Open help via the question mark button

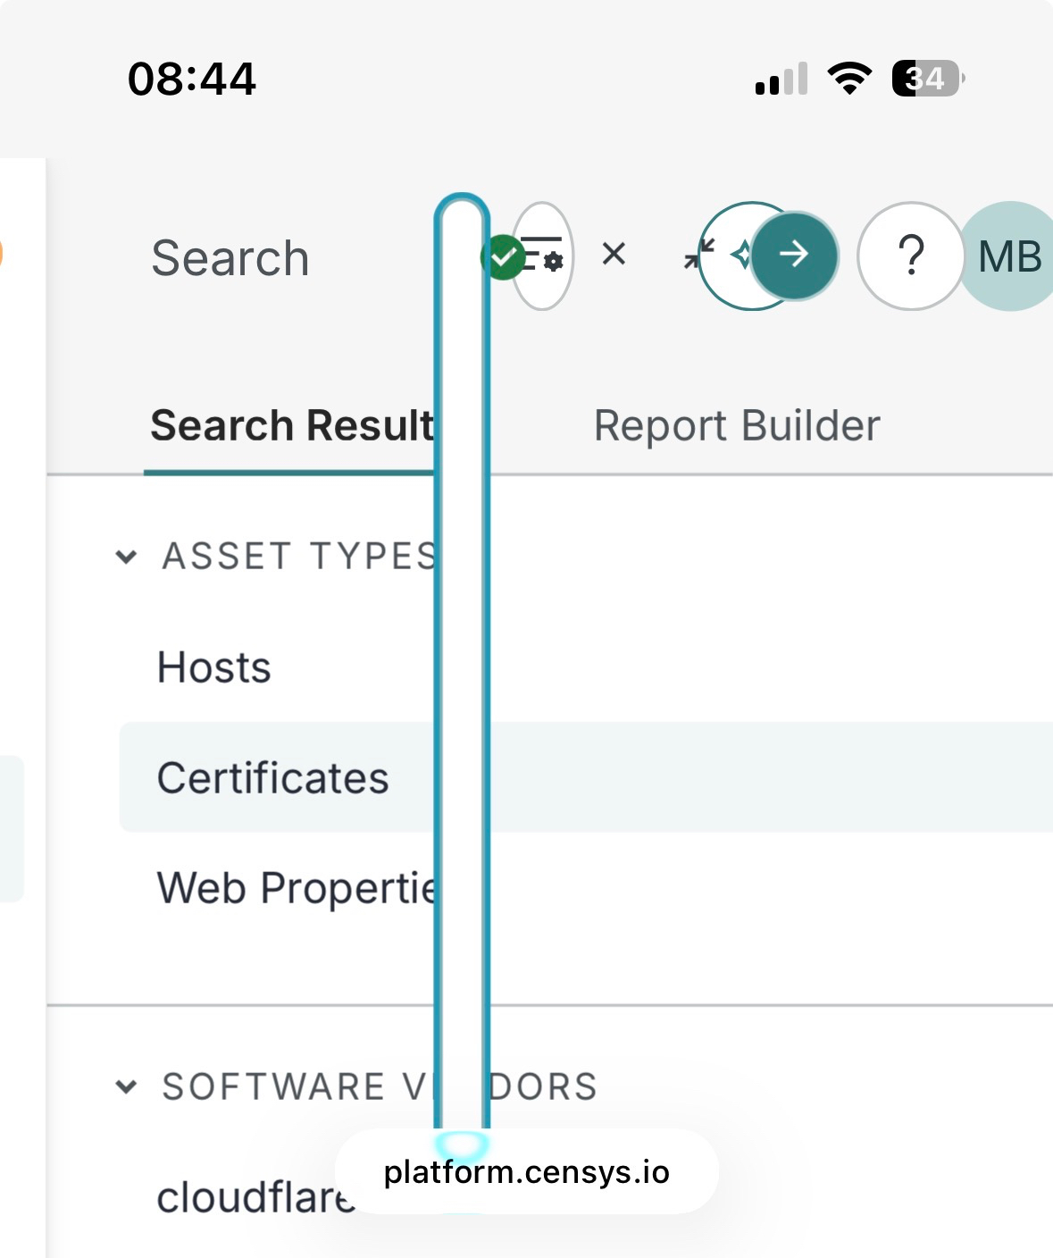click(910, 256)
